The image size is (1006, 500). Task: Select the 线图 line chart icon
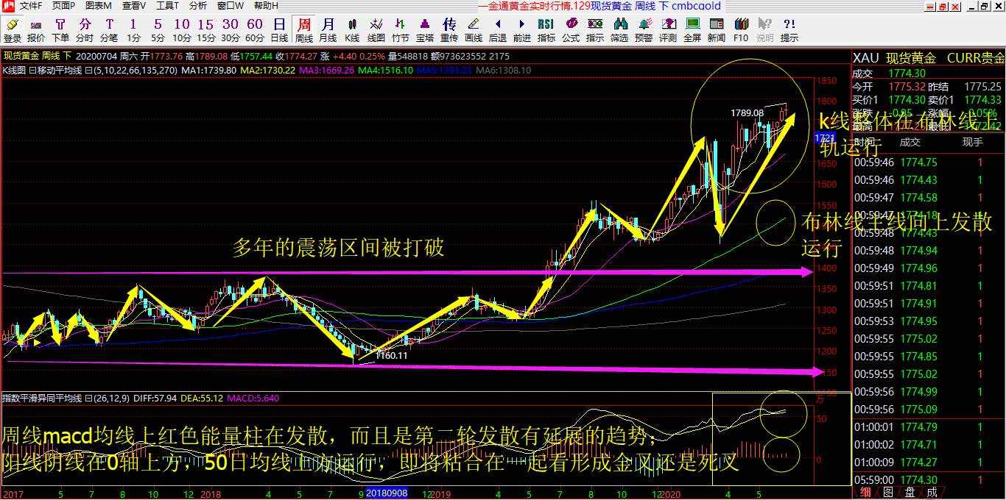[376, 30]
